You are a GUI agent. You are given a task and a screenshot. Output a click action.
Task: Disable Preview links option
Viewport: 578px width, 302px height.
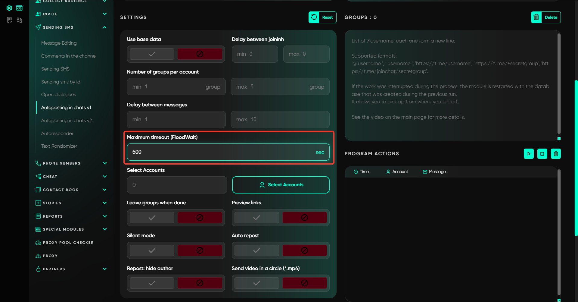click(x=304, y=218)
